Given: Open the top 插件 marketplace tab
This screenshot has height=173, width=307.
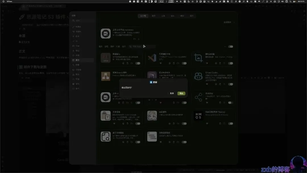Looking at the screenshot, I should [x=154, y=16].
